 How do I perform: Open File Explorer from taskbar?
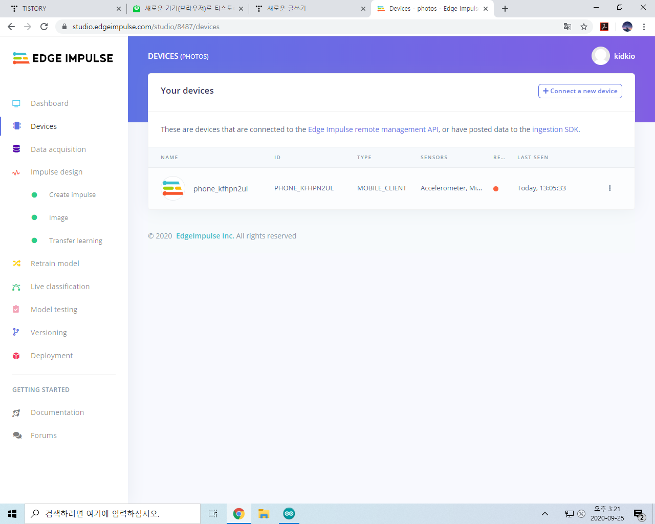(264, 514)
